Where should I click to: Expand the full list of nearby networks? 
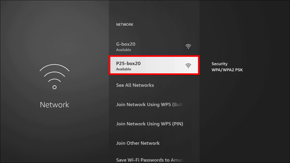coord(135,85)
